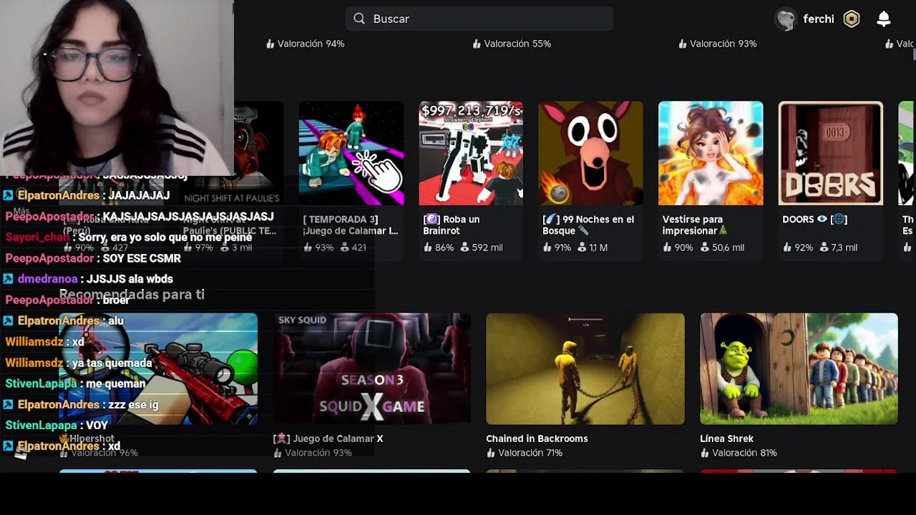Click the streamer webcam overlay
This screenshot has height=515, width=916.
[117, 87]
